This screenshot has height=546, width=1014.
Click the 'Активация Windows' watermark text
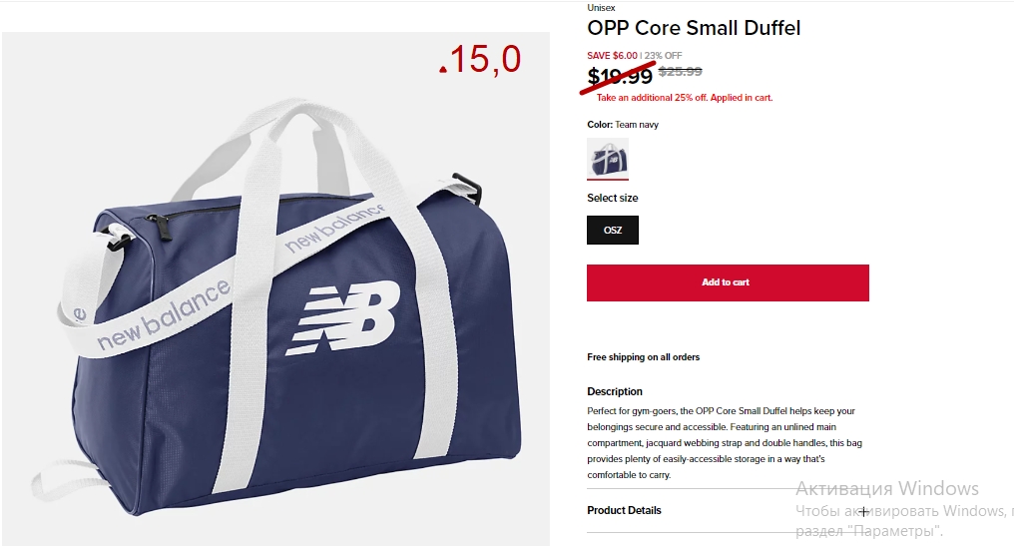(x=887, y=488)
